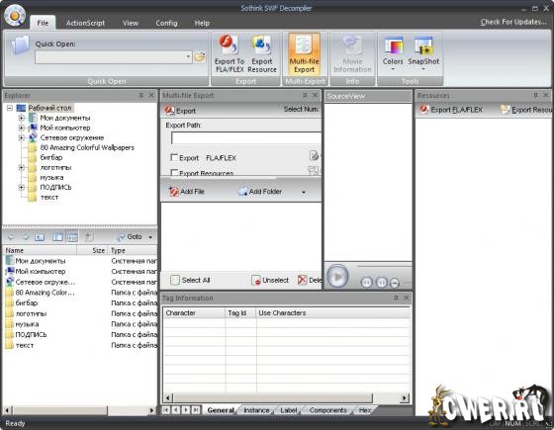Open the File ribbon tab
This screenshot has height=430, width=554.
click(43, 23)
